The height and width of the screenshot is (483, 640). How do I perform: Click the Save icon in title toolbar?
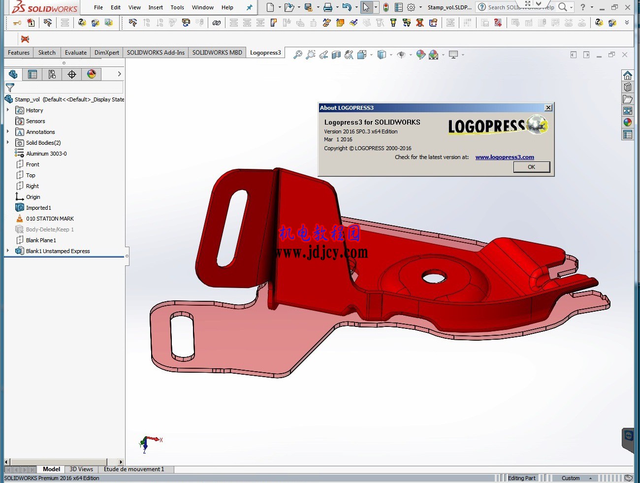[x=309, y=7]
